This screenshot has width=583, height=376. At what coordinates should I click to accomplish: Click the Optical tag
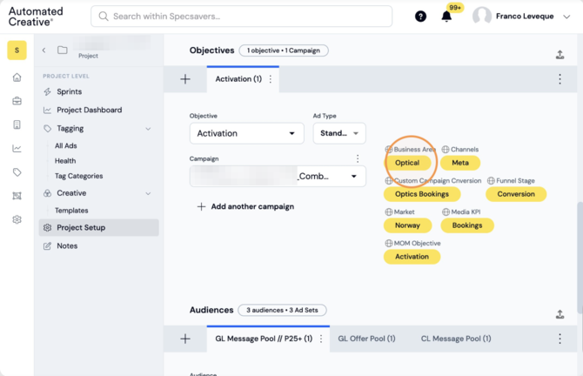(407, 163)
